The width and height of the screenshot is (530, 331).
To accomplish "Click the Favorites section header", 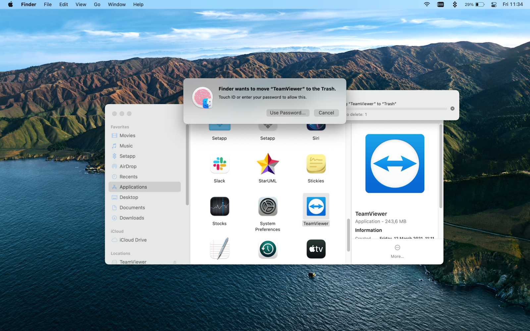I will (x=120, y=127).
